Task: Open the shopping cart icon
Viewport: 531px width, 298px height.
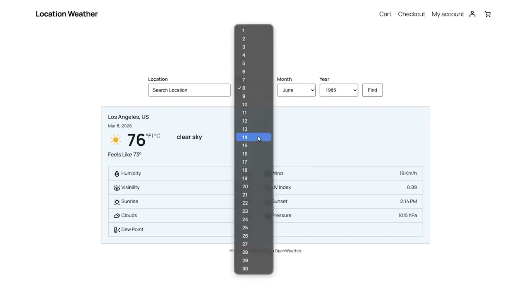Action: point(488,14)
